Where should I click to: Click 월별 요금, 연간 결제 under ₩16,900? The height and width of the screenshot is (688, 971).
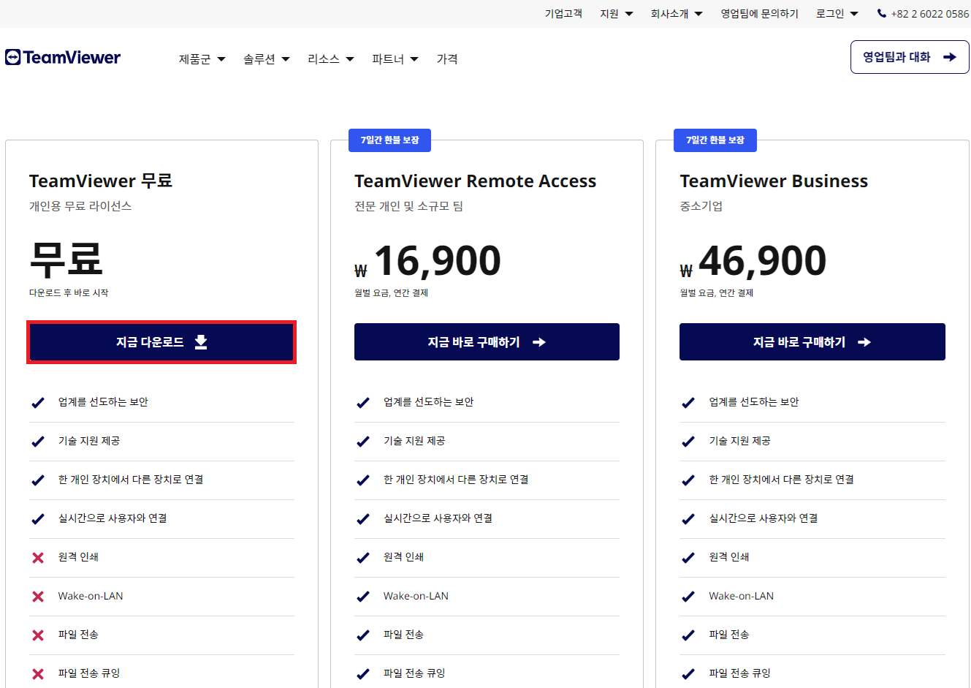click(392, 293)
